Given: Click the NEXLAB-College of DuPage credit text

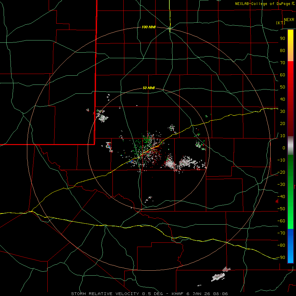Looking at the screenshot, I should [x=262, y=4].
